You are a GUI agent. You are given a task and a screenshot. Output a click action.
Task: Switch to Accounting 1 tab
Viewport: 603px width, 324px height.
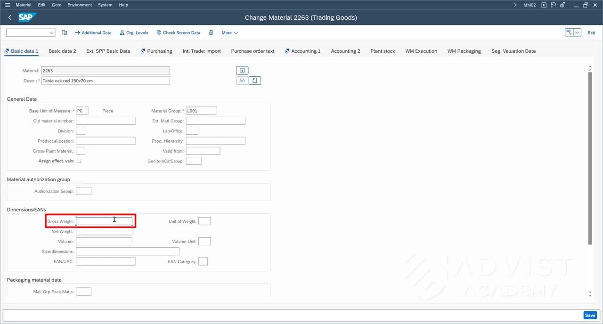click(302, 51)
